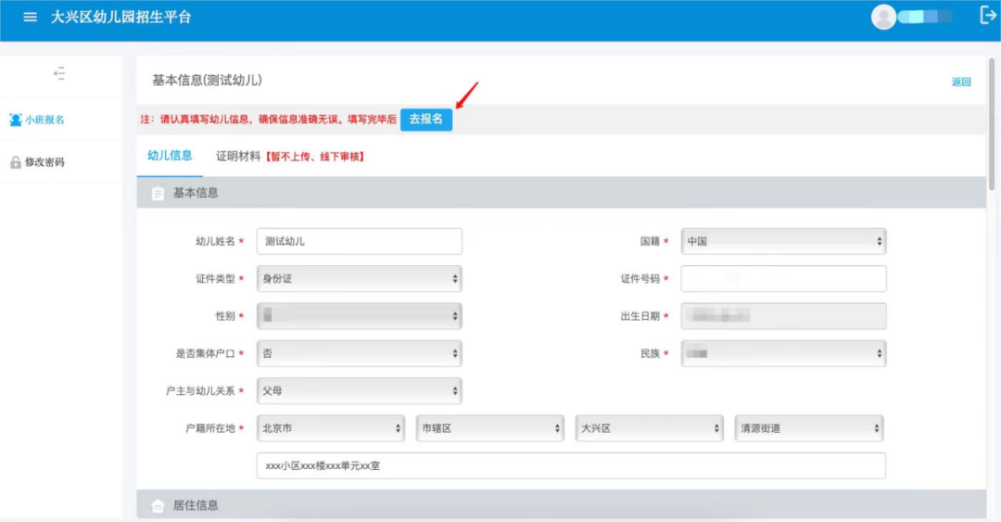Click the 小班报名 sidebar icon
The height and width of the screenshot is (522, 1001).
click(16, 120)
